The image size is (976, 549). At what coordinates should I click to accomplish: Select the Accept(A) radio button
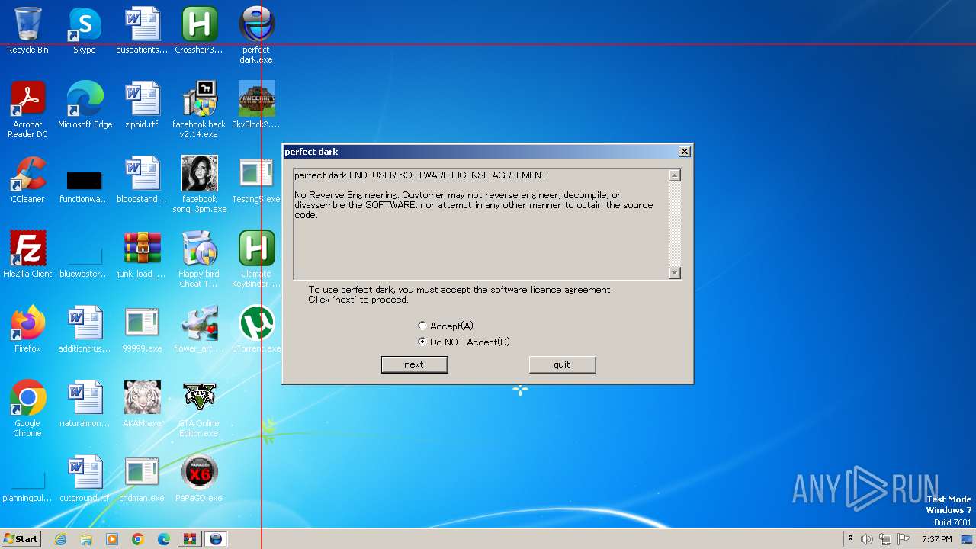[422, 326]
